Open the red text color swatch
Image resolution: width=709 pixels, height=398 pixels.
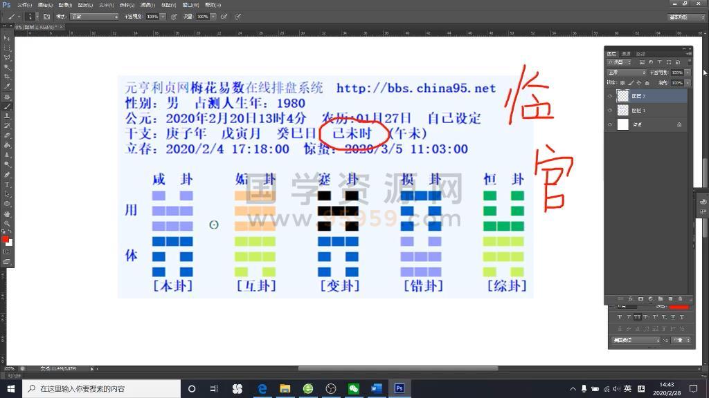click(x=679, y=307)
